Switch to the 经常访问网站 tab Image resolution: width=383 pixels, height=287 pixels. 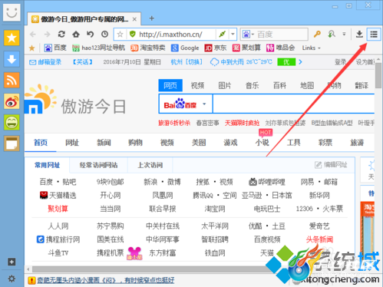tap(98, 165)
